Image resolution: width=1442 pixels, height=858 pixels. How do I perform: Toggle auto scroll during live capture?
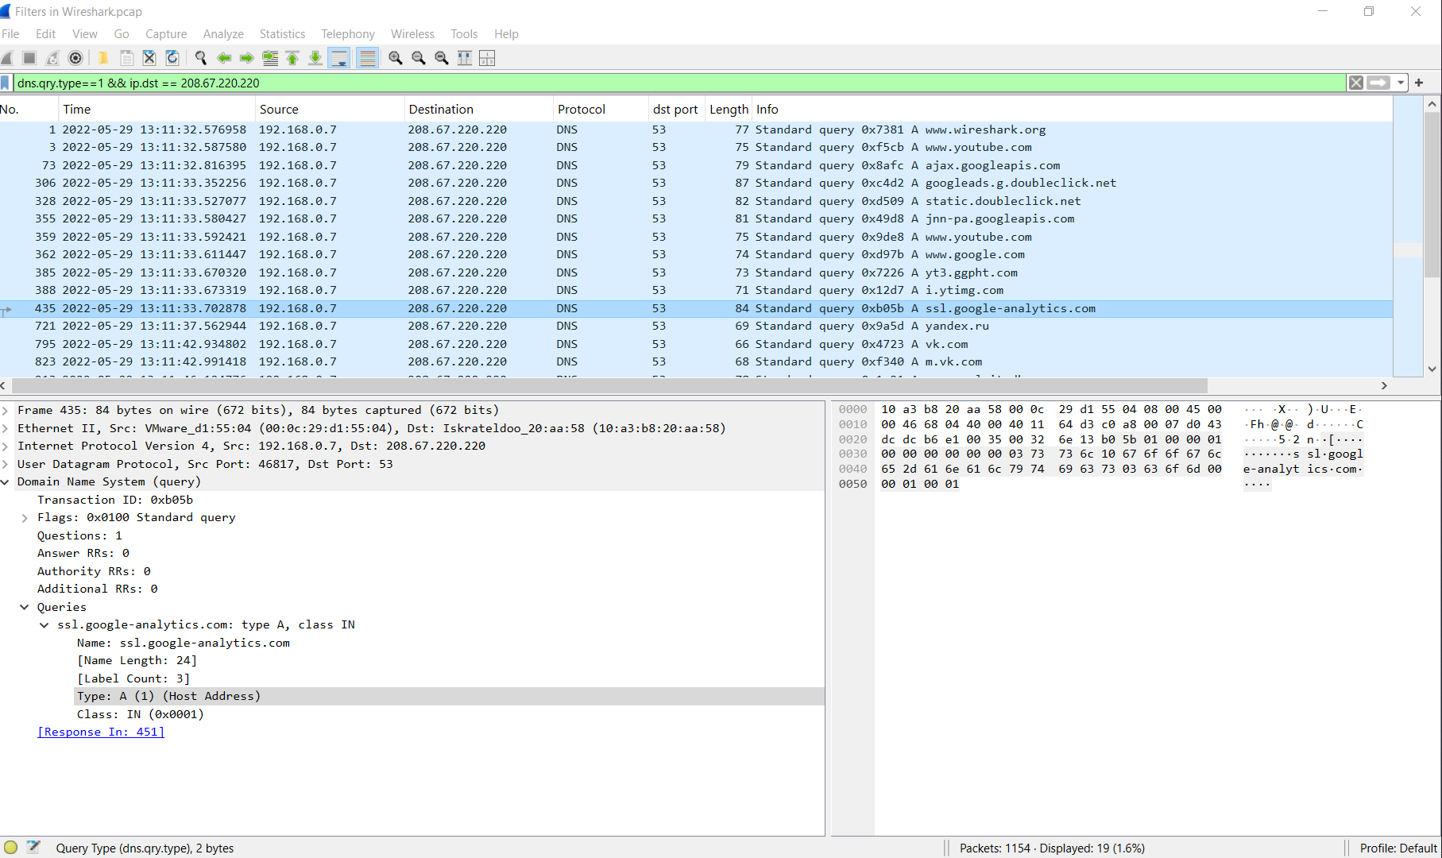tap(339, 58)
